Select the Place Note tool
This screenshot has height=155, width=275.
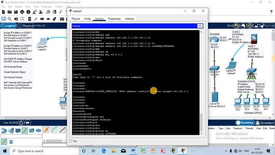[x=30, y=19]
